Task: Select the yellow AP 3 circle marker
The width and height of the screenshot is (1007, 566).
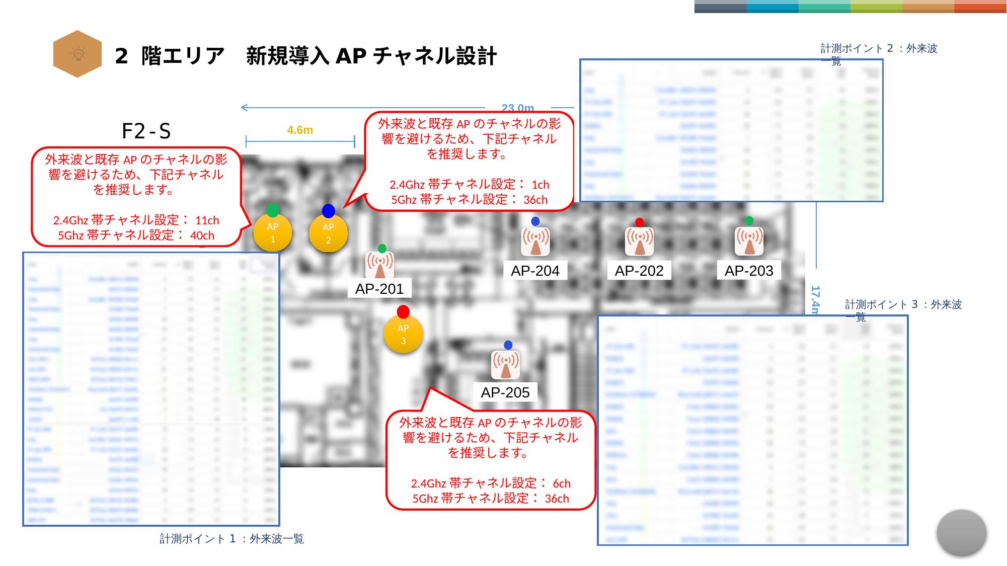Action: tap(403, 335)
